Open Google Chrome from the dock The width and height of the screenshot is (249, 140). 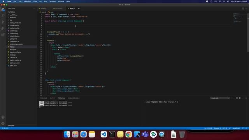tap(128, 135)
